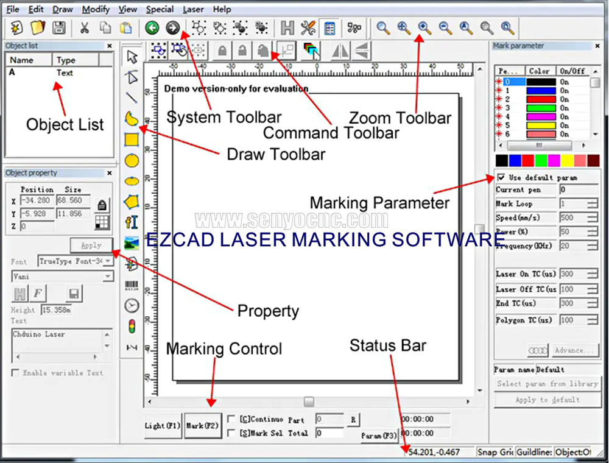Image resolution: width=609 pixels, height=463 pixels.
Task: Click the Apply to default button
Action: pyautogui.click(x=547, y=400)
